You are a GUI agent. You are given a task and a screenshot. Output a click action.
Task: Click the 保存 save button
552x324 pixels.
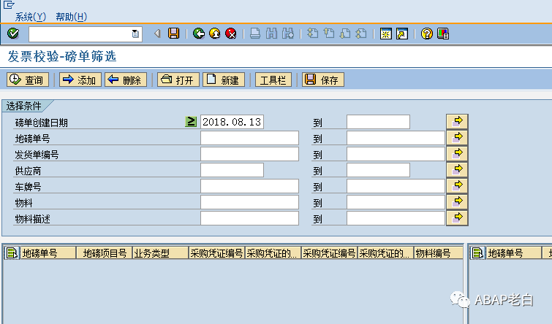[323, 80]
